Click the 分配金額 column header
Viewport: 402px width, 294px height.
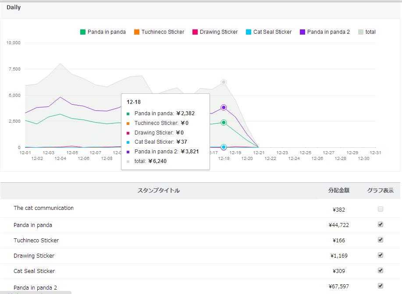(339, 191)
